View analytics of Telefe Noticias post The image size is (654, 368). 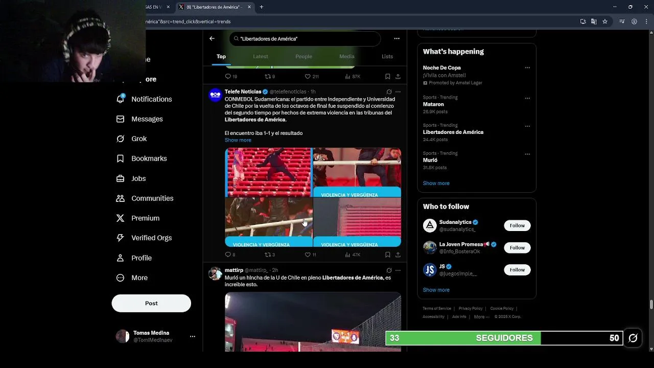(347, 255)
